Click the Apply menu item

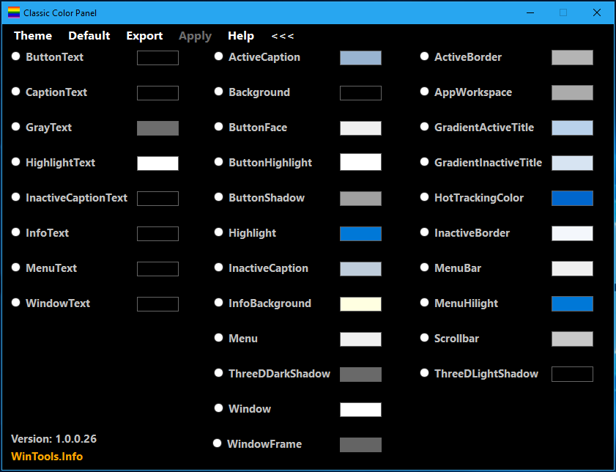196,36
